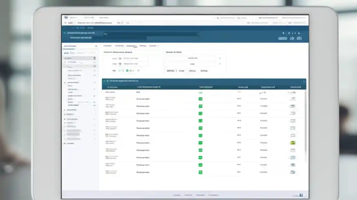The image size is (357, 200).
Task: Click the green checkmark icon in the filter toolbar
Action: [x=127, y=71]
